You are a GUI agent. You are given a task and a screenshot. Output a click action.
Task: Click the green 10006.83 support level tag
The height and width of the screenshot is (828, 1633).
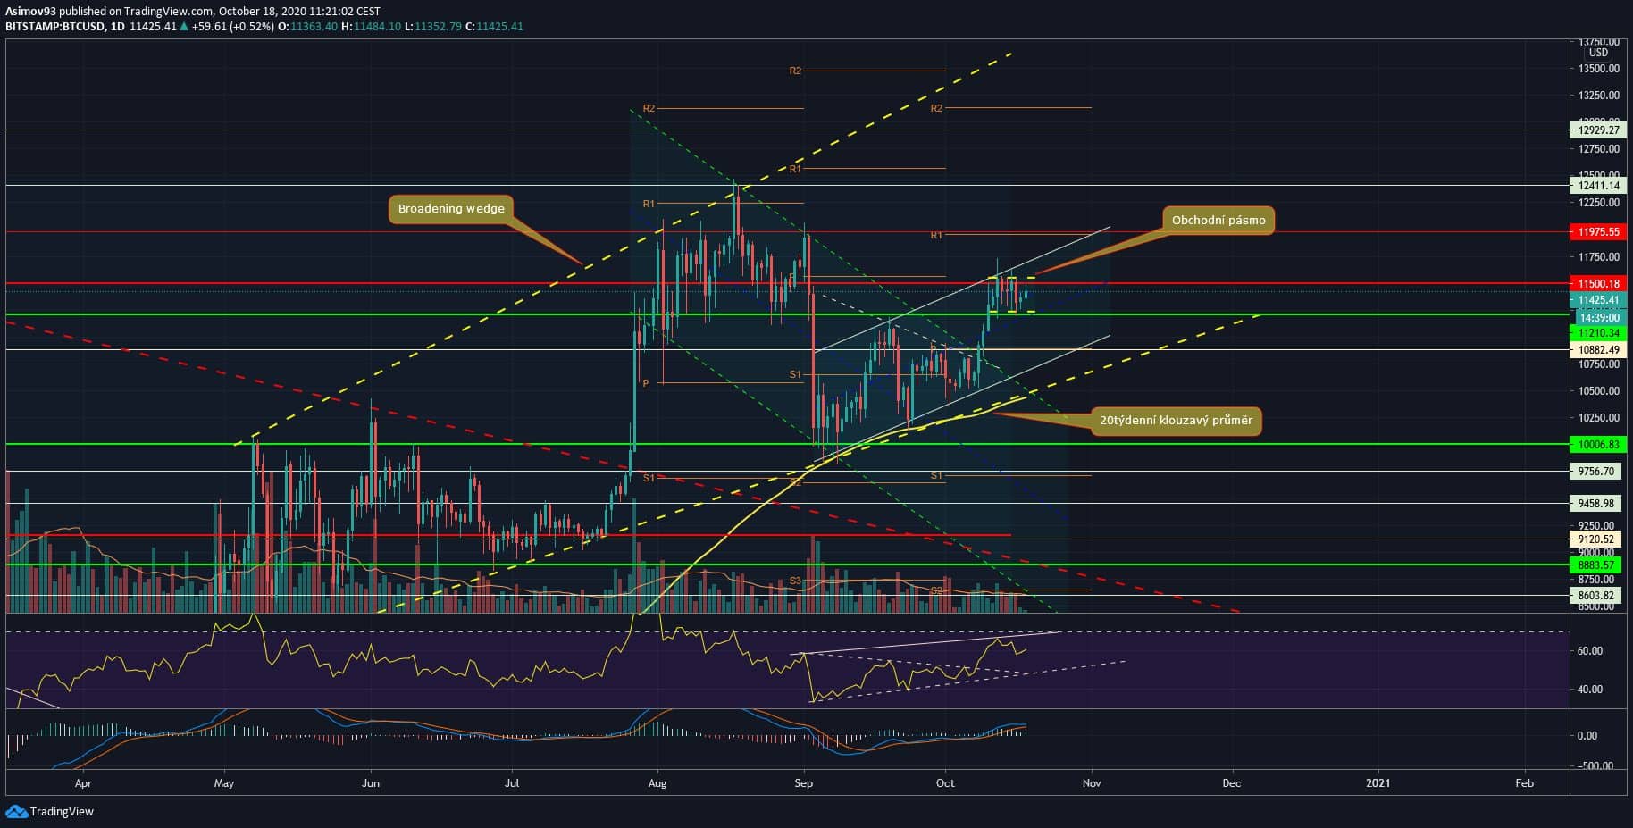[1598, 445]
